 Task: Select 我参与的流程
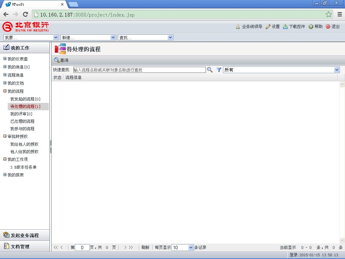22,128
